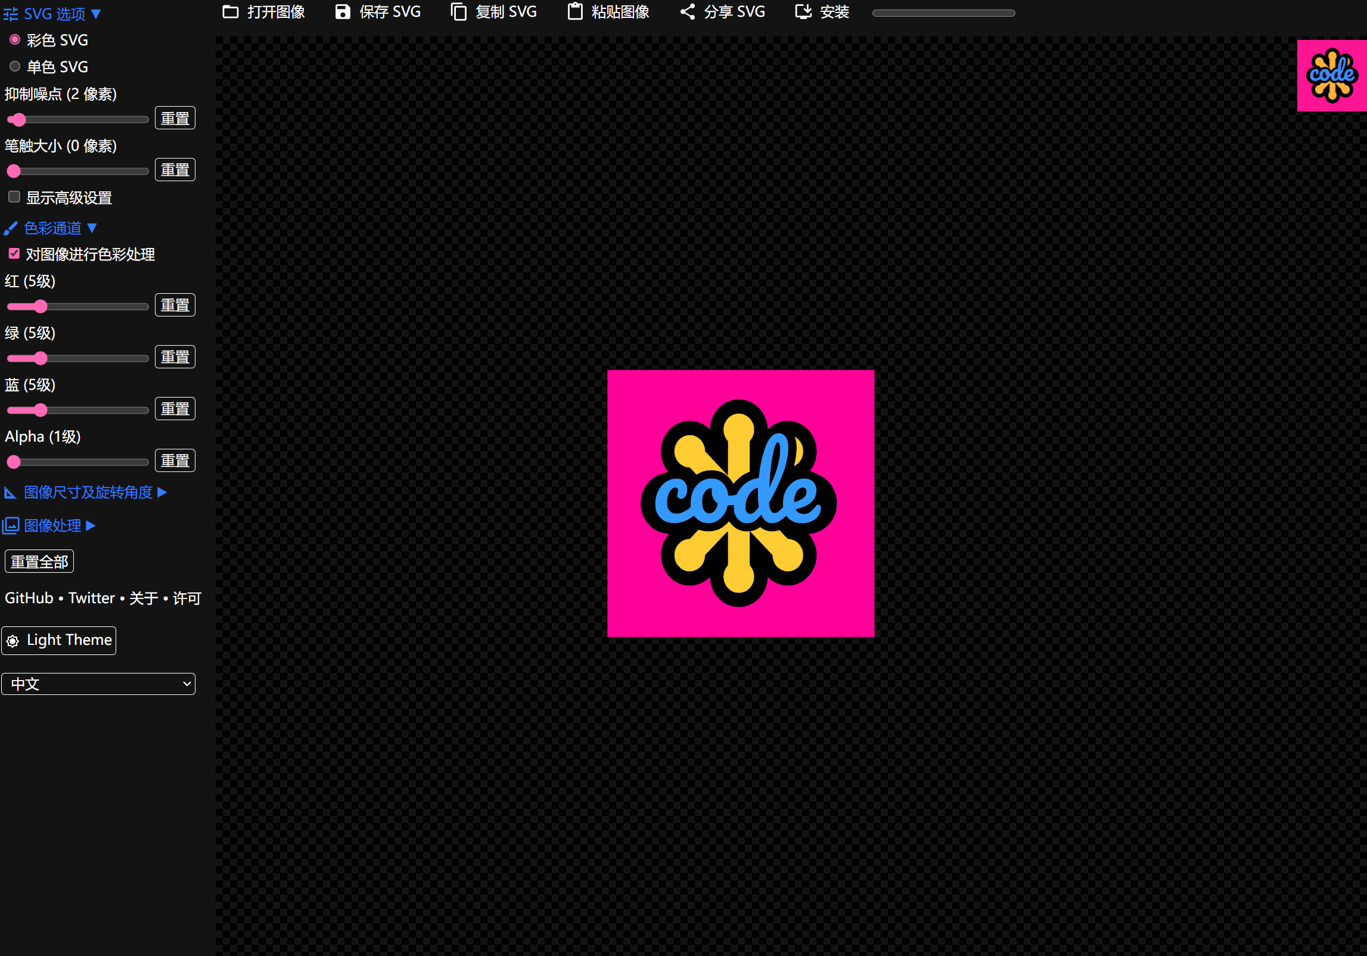Open the GitHub link

tap(29, 598)
